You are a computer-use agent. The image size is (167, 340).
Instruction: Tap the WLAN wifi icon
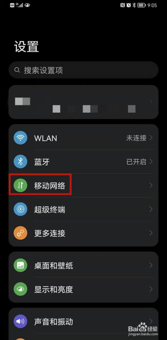click(20, 138)
